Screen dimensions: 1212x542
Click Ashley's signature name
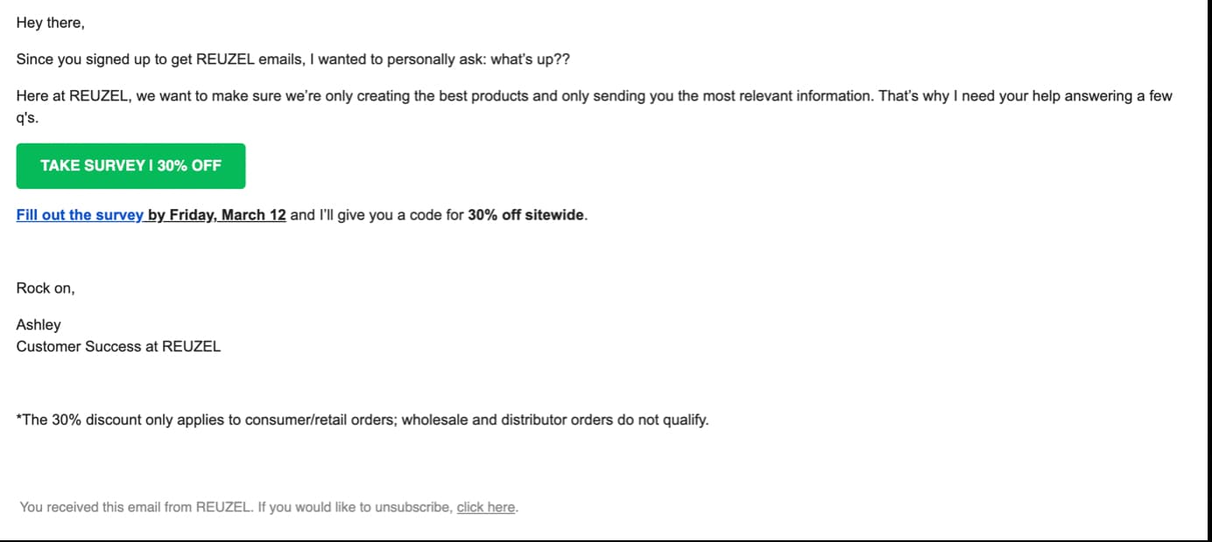(x=39, y=324)
